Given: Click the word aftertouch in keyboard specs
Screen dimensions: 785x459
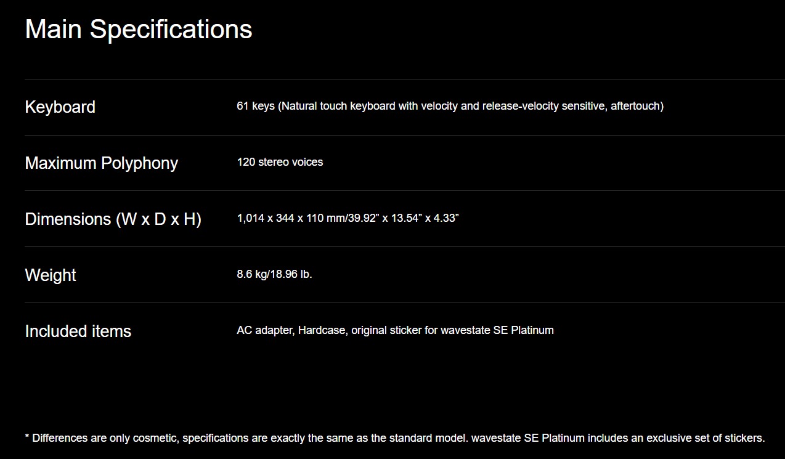Looking at the screenshot, I should point(635,106).
